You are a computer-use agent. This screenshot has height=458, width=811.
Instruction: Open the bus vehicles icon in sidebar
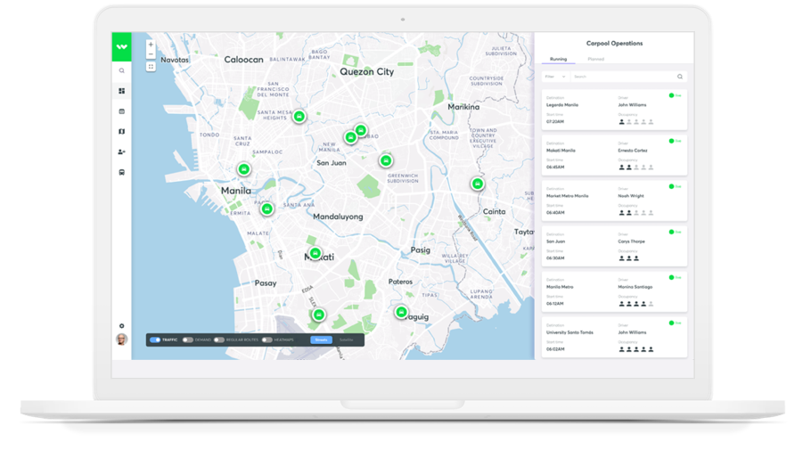121,173
